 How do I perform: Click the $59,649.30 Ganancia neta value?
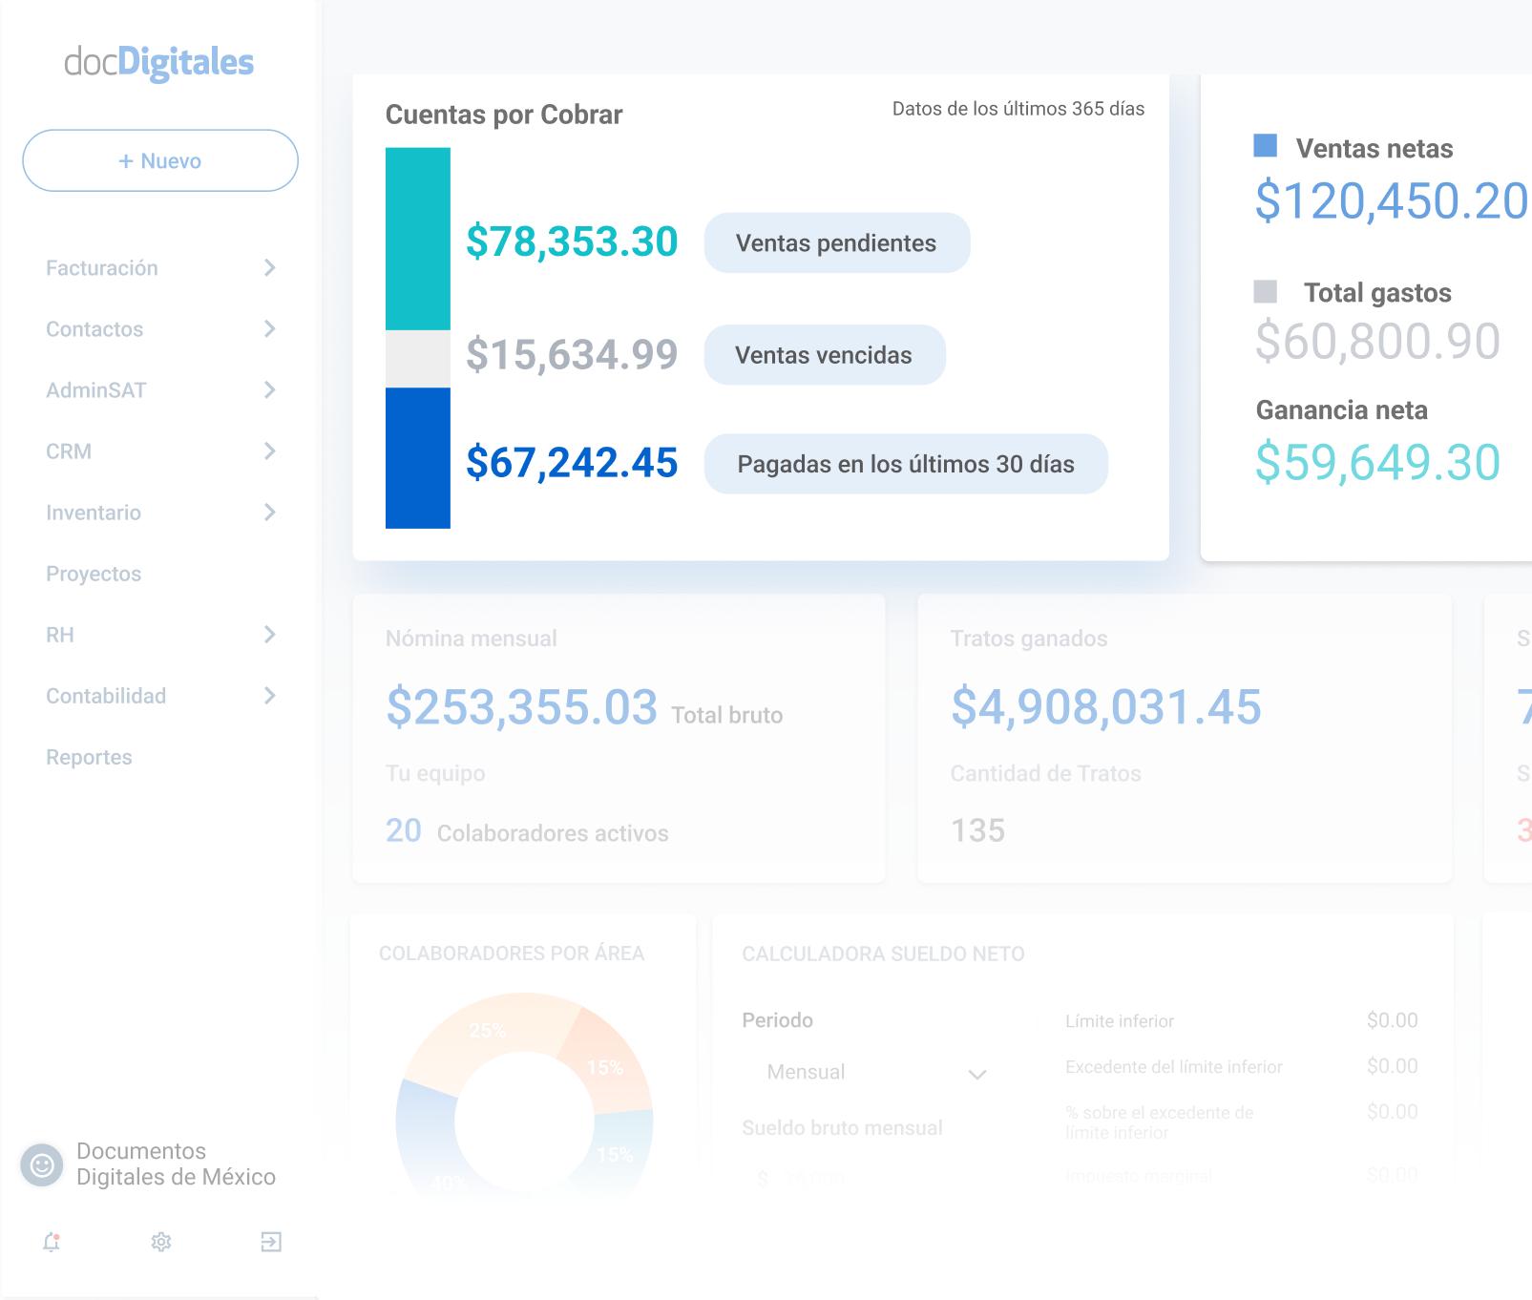pos(1377,462)
